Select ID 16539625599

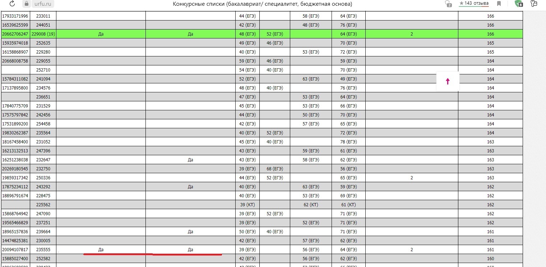(15, 25)
